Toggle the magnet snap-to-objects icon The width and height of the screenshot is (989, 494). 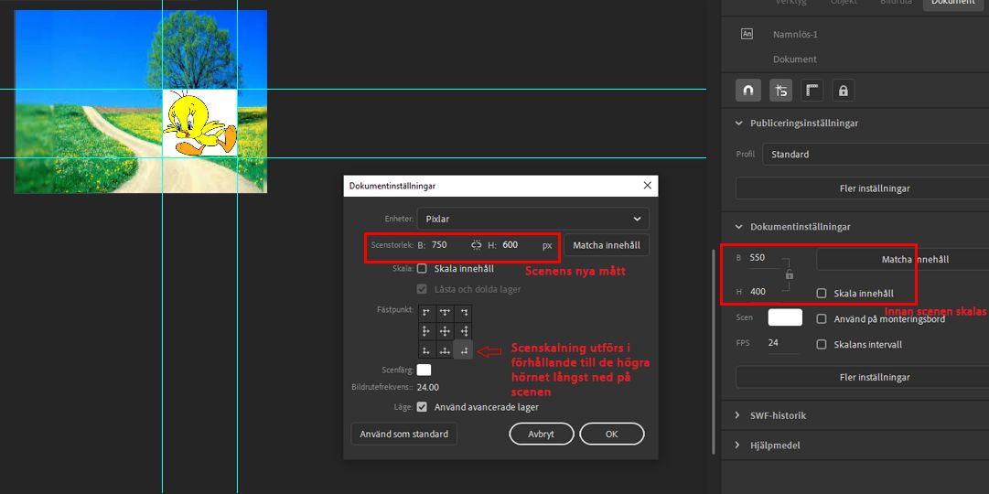[x=748, y=91]
